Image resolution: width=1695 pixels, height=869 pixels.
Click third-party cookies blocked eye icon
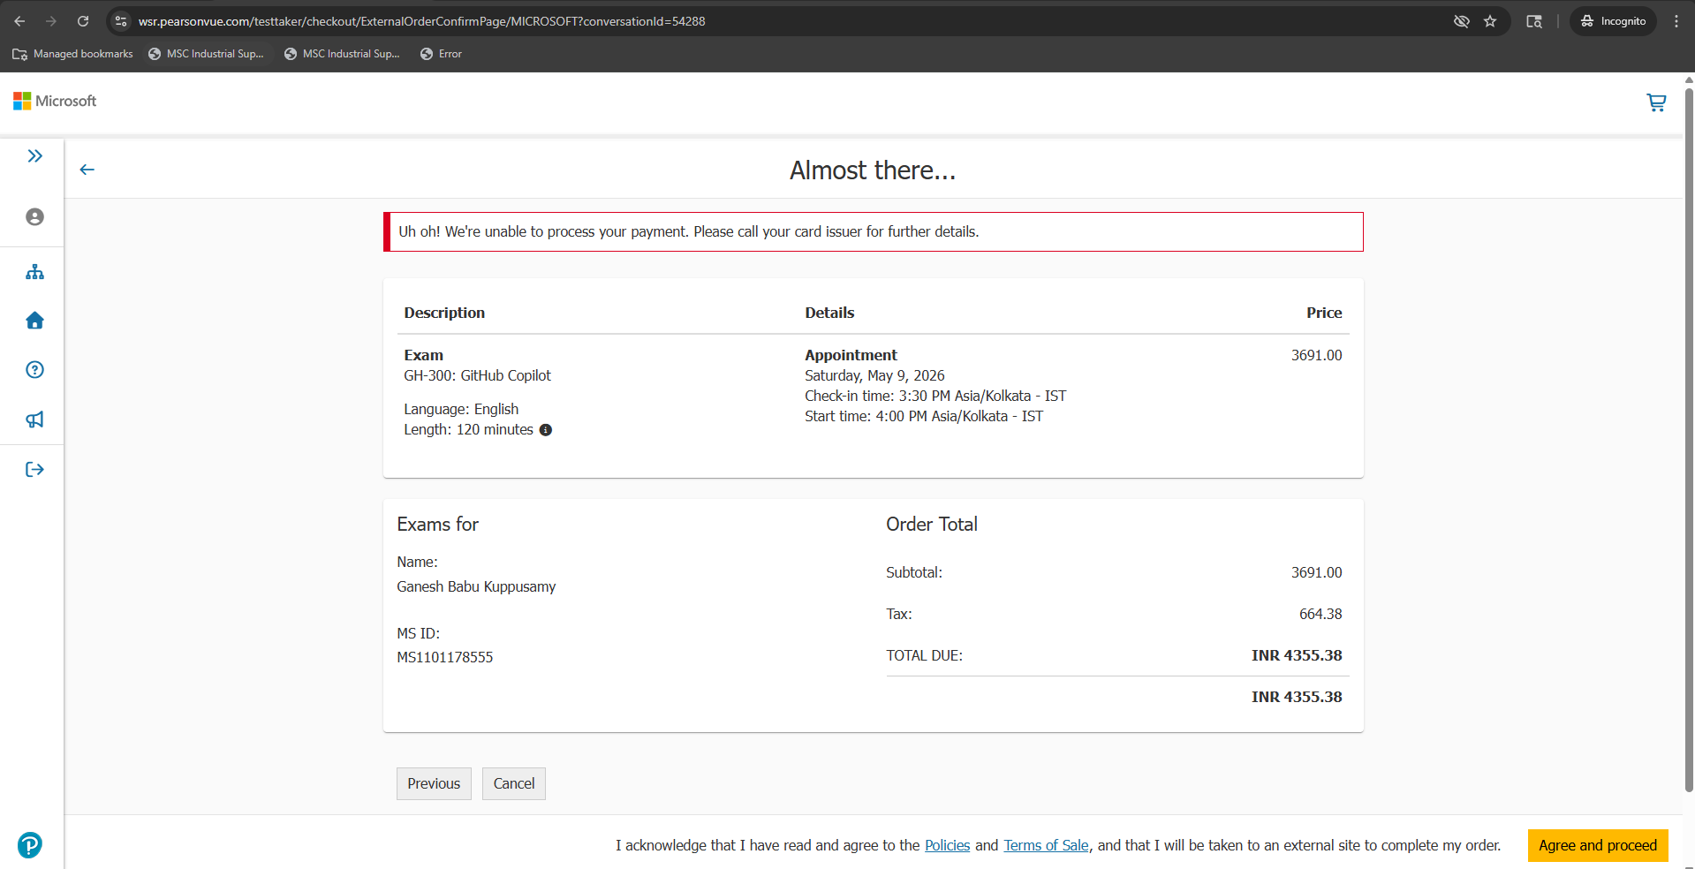tap(1462, 21)
